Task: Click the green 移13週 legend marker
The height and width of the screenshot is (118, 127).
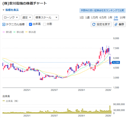Action: [x=15, y=32]
